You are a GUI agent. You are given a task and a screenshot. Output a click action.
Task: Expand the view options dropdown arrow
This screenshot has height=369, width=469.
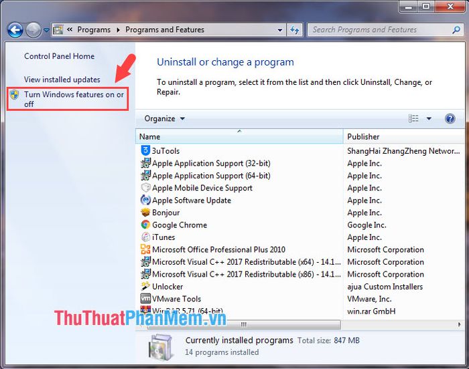(x=429, y=119)
